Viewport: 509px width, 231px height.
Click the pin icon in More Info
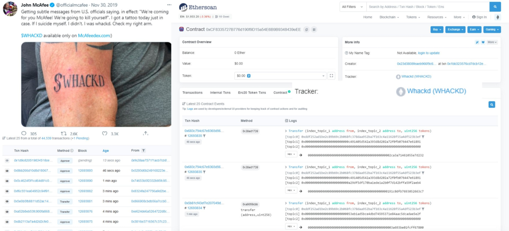click(x=477, y=42)
